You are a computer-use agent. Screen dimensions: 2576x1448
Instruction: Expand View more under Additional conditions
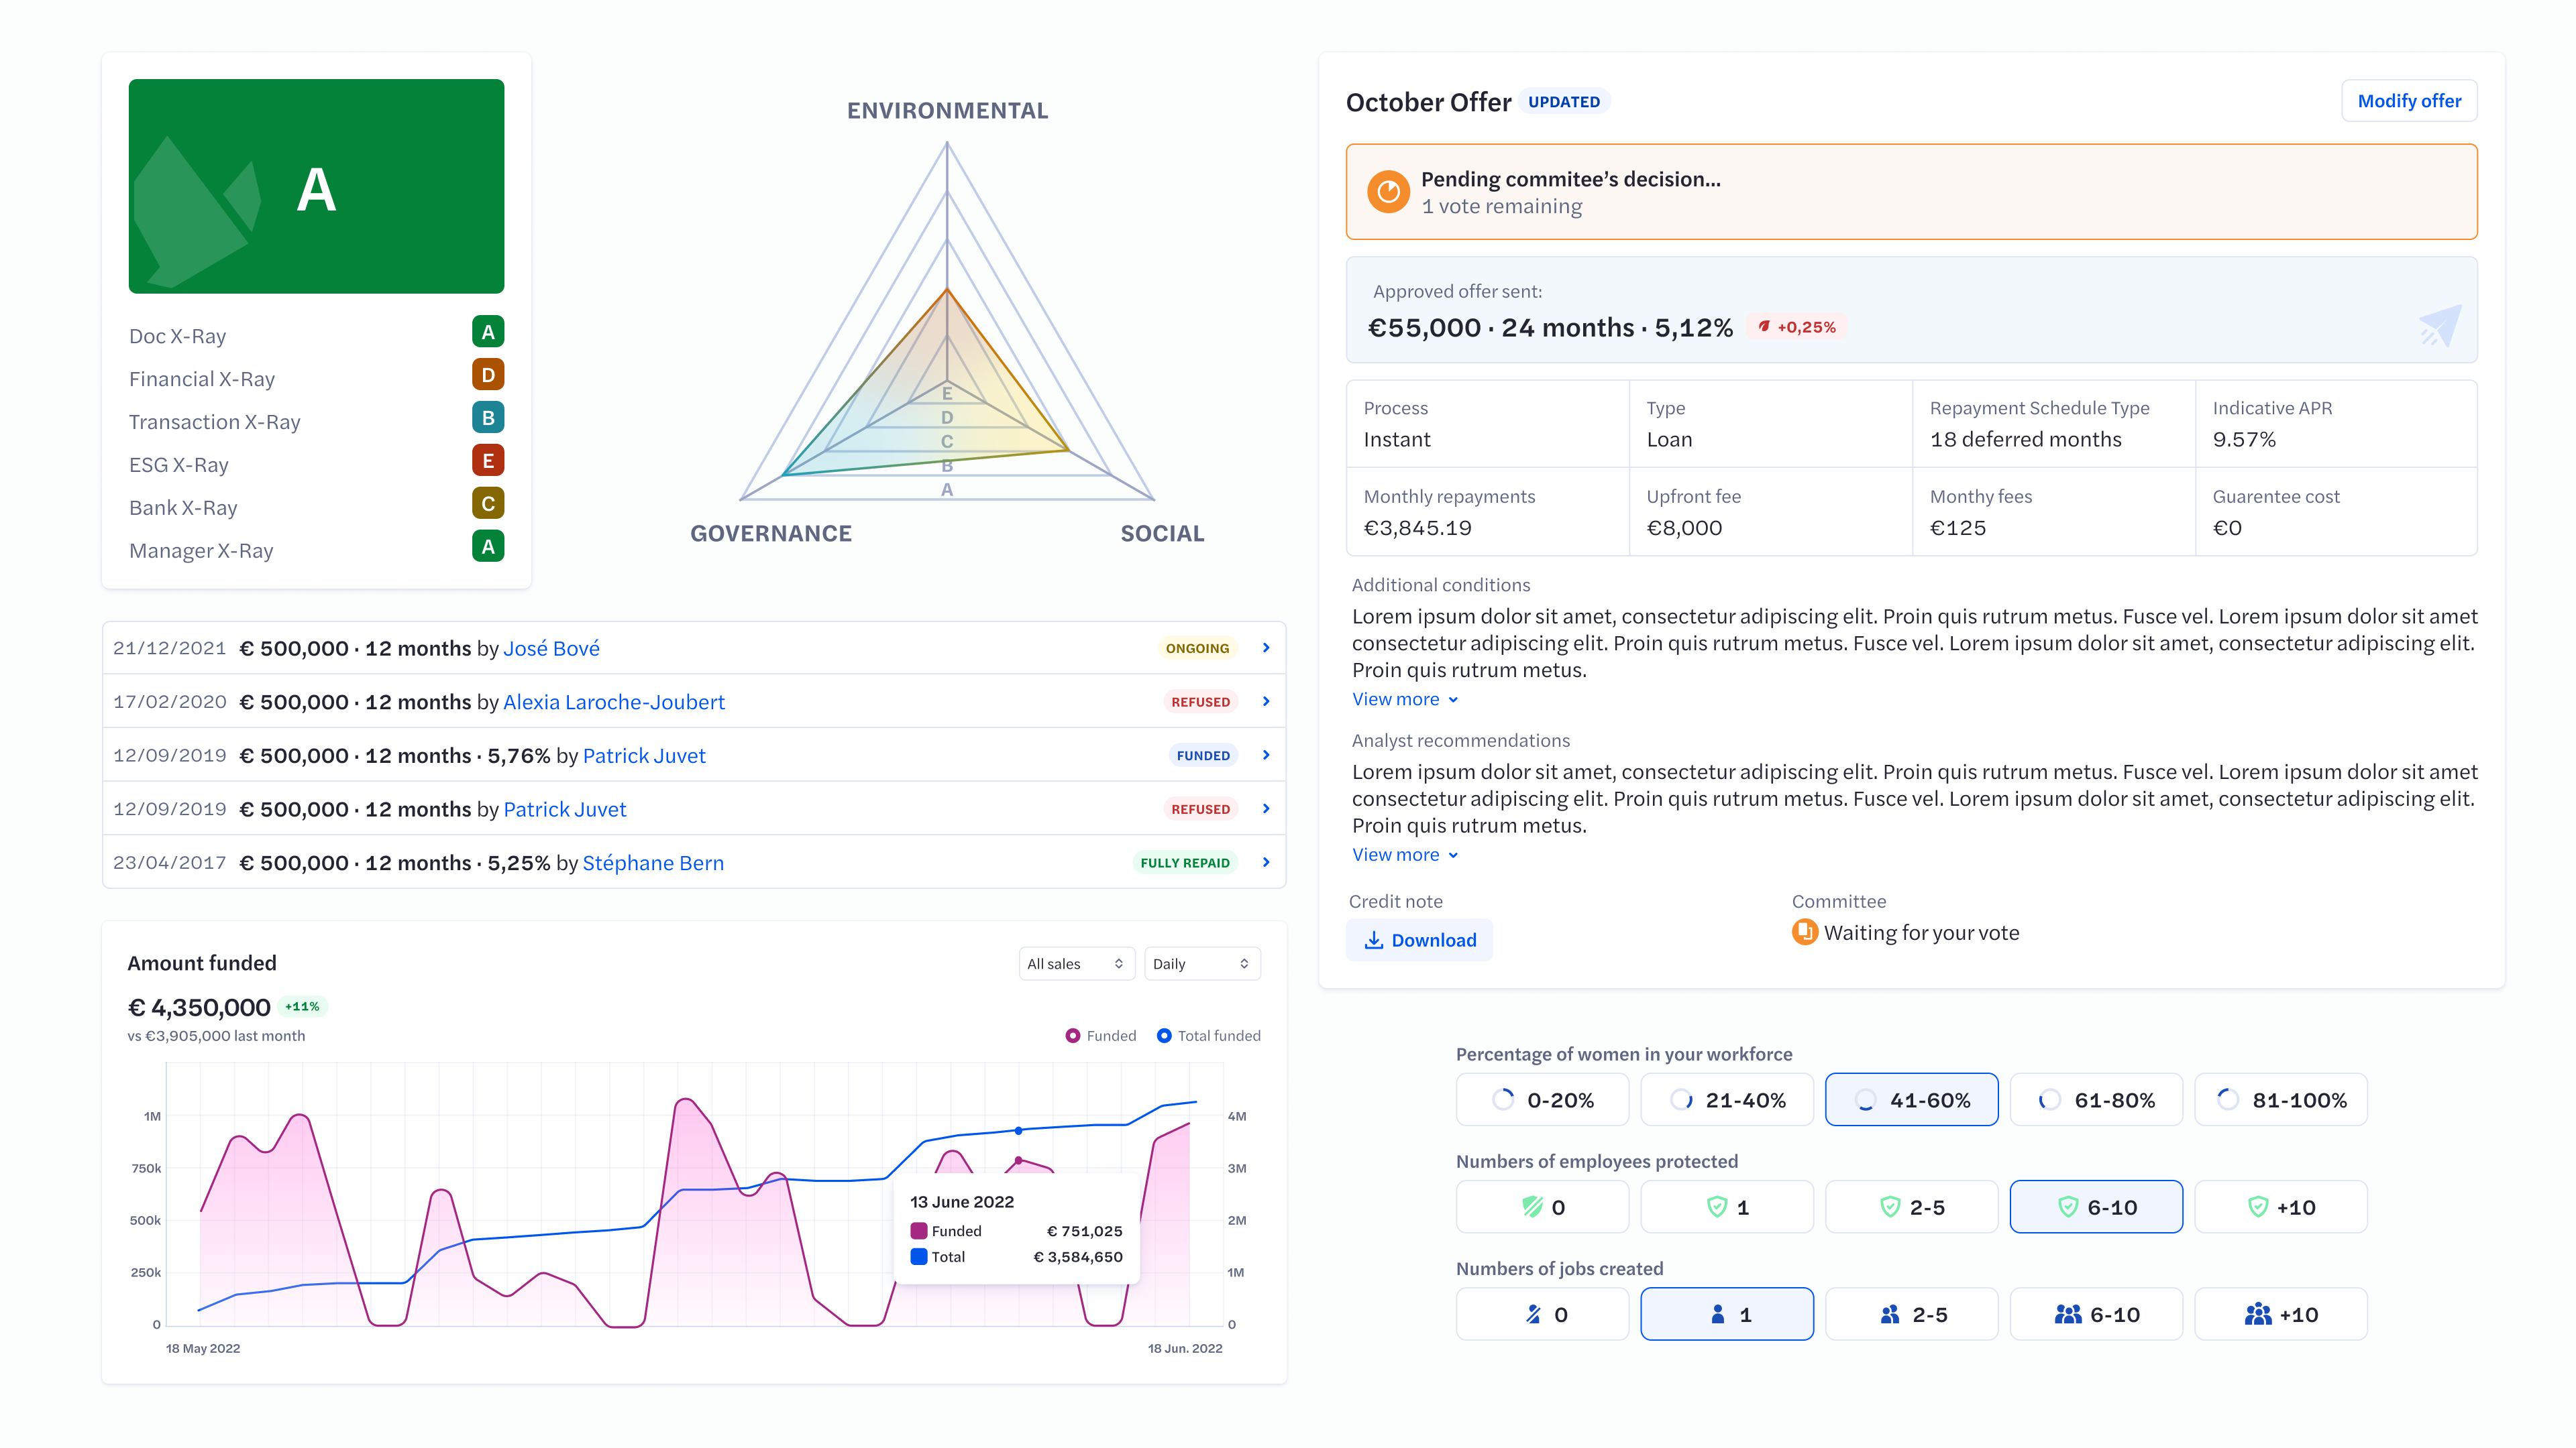(1404, 699)
